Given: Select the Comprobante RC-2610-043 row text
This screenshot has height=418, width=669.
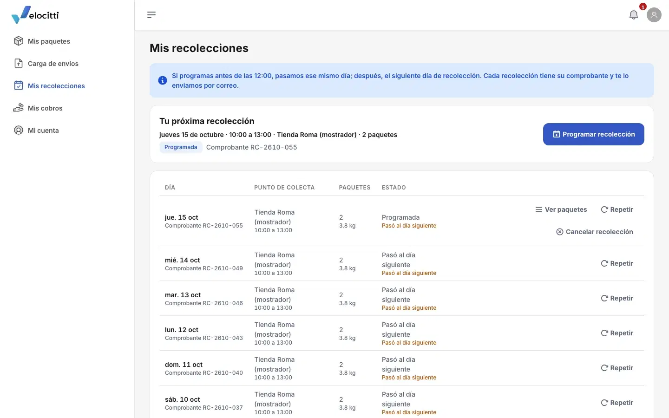Looking at the screenshot, I should (x=204, y=338).
